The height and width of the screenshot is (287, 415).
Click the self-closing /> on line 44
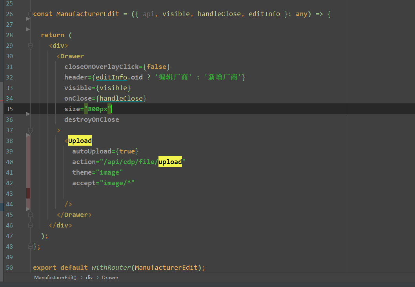point(68,204)
